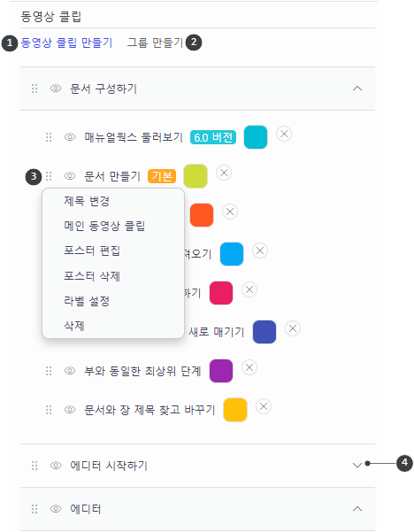Click the drag handle beside 문서 구성하기 group
This screenshot has height=532, width=414.
pyautogui.click(x=34, y=89)
